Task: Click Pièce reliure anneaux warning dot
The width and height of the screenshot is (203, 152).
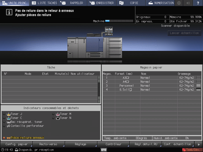Action: pyautogui.click(x=4, y=138)
